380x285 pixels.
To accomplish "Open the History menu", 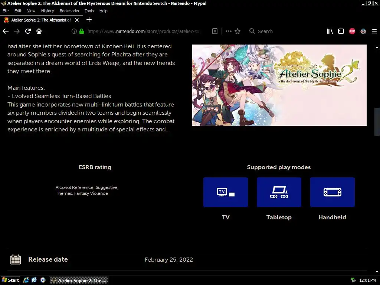I will tap(47, 11).
